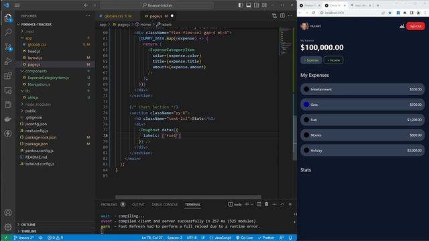Open editor More Actions ellipsis
The width and height of the screenshot is (429, 241).
point(290,16)
